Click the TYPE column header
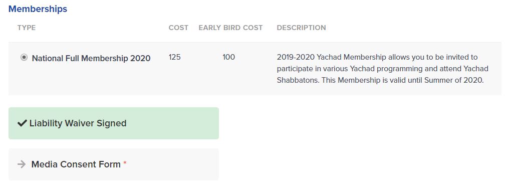This screenshot has height=192, width=516. coord(27,28)
